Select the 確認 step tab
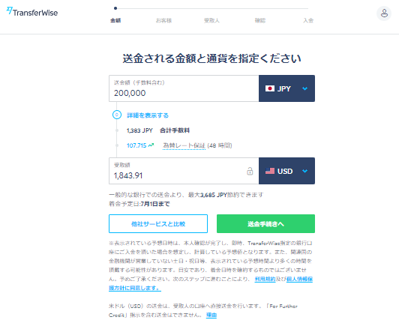Image resolution: width=399 pixels, height=326 pixels. 260,20
